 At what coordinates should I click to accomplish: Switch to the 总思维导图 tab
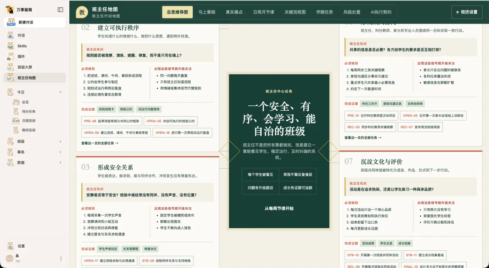[x=177, y=12]
